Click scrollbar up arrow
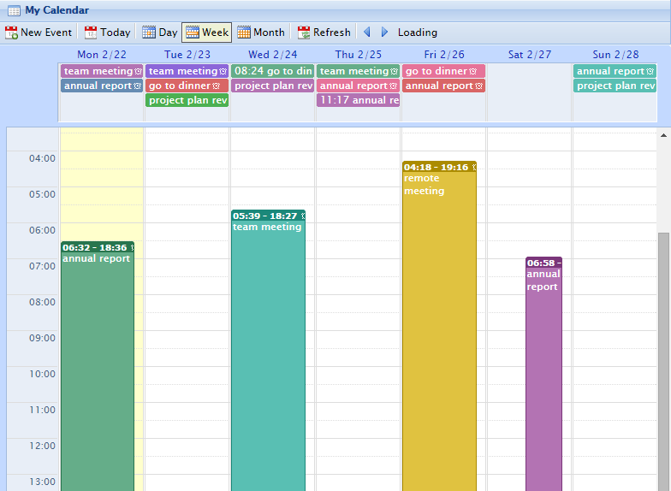Image resolution: width=671 pixels, height=491 pixels. click(x=663, y=135)
